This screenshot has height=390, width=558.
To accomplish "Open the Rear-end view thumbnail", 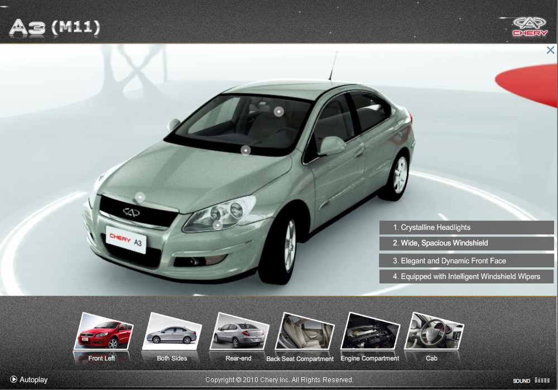I will point(239,331).
